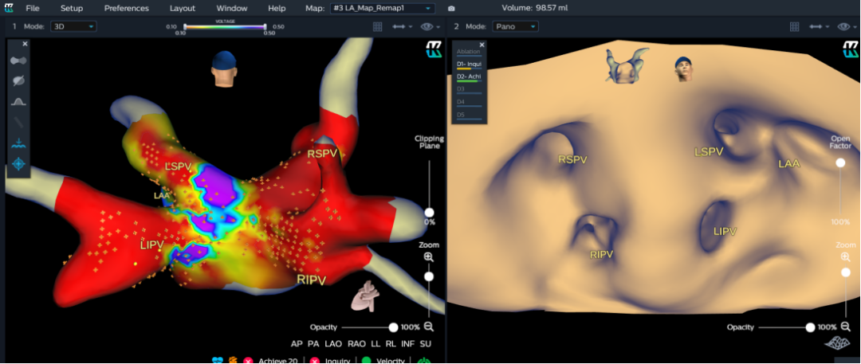Click the camera snapshot icon
861x364 pixels.
(452, 8)
